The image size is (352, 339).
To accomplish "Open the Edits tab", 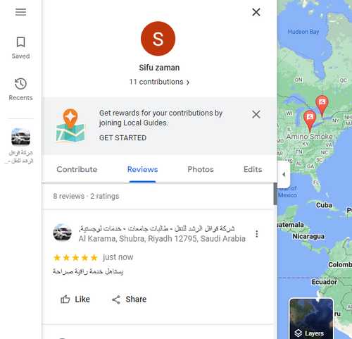I will [253, 169].
